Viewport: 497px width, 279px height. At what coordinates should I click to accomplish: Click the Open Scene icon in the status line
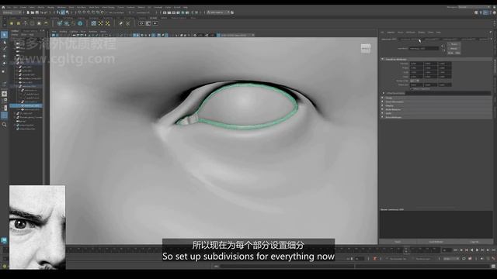[x=33, y=12]
